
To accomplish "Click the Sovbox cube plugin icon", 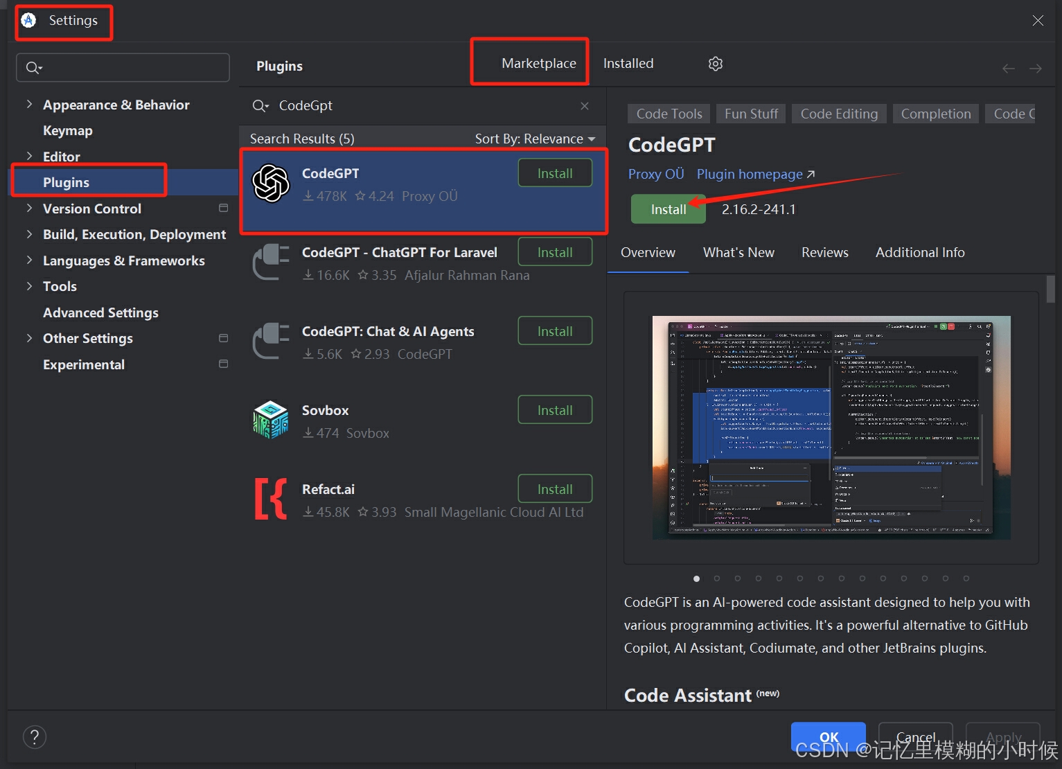I will tap(271, 419).
